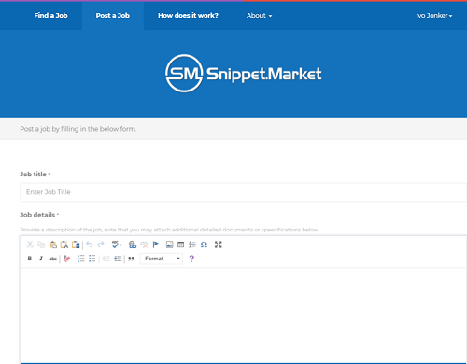Open the Ivo Jonker user menu

click(x=434, y=16)
